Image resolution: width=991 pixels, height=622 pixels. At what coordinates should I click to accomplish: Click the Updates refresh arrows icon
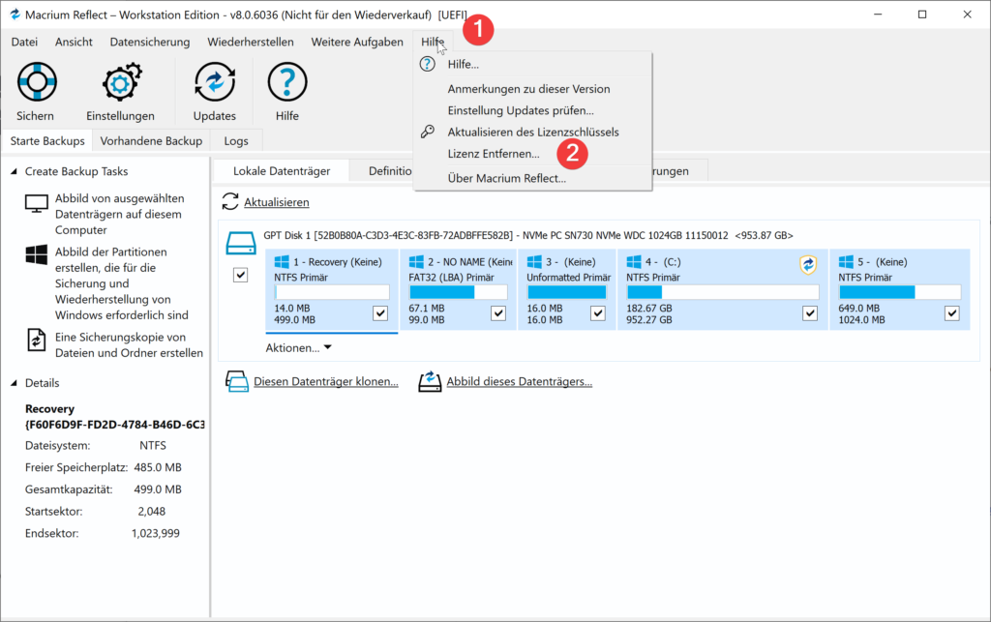coord(214,83)
